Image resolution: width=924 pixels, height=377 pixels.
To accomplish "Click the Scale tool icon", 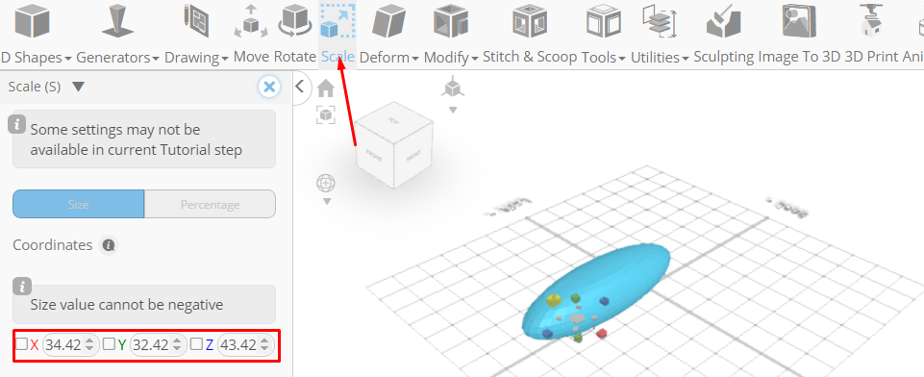I will (x=337, y=21).
